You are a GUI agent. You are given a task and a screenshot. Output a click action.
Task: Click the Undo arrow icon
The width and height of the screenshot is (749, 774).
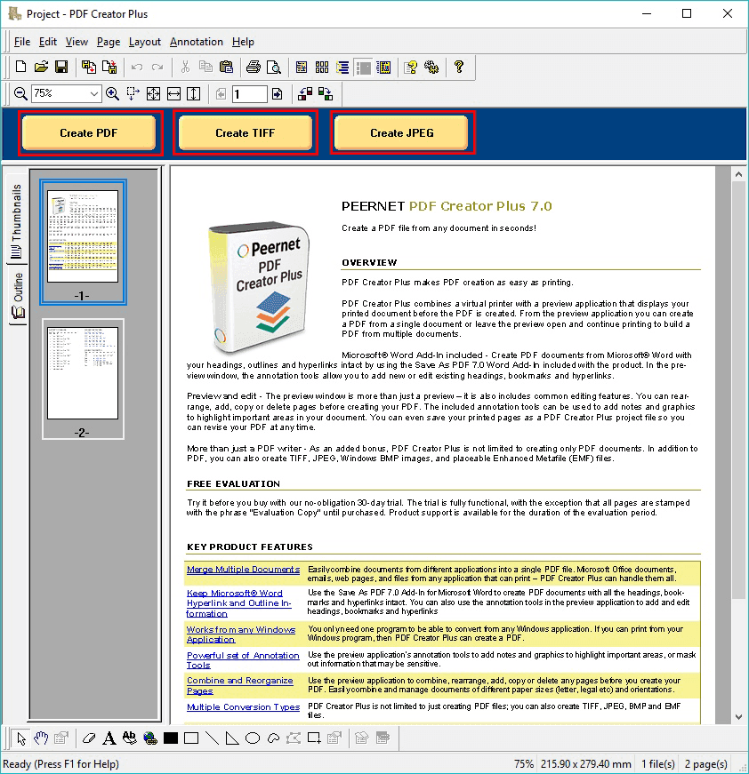click(x=137, y=67)
